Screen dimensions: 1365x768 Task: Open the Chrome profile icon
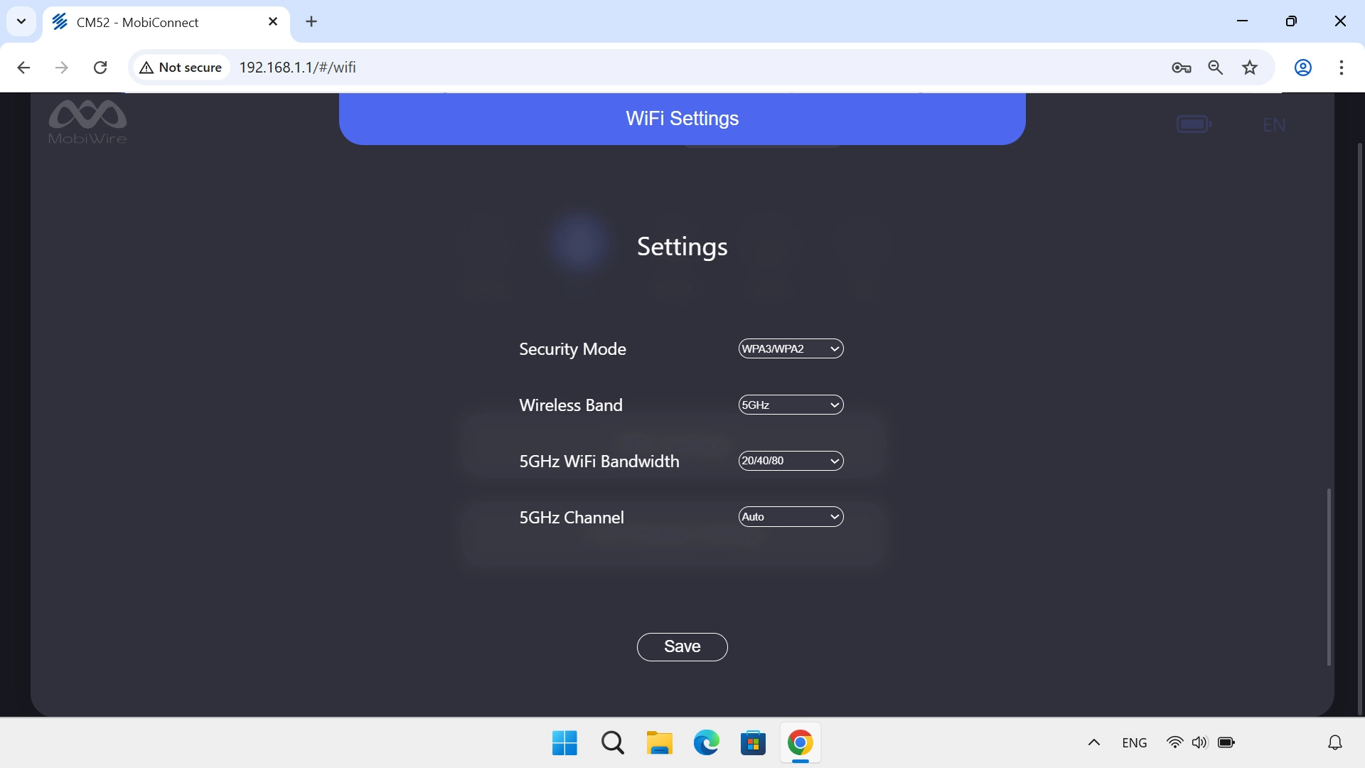pyautogui.click(x=1302, y=68)
